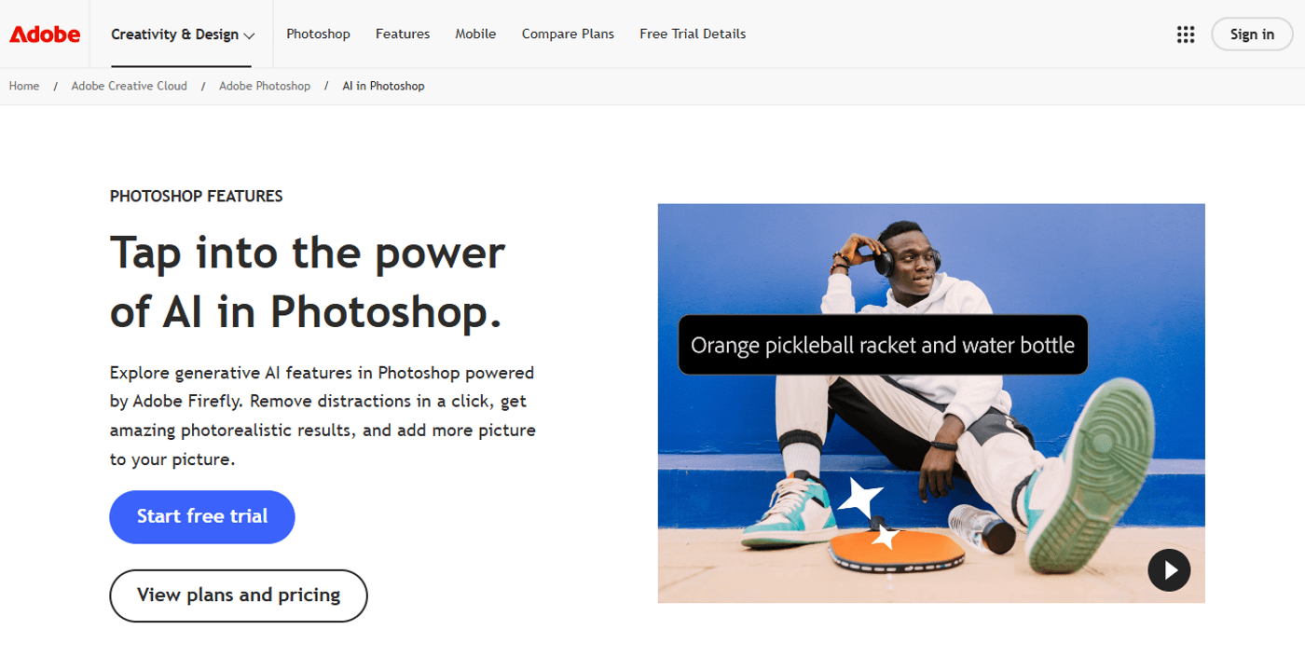Select Features in the top navigation
Screen dimensions: 1305x657
tap(403, 34)
